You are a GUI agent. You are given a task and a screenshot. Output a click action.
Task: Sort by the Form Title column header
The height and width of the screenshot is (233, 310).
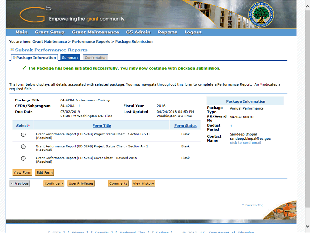pyautogui.click(x=102, y=125)
